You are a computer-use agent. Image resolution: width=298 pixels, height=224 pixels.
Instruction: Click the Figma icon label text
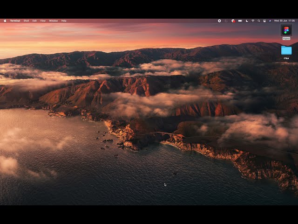[x=286, y=38]
